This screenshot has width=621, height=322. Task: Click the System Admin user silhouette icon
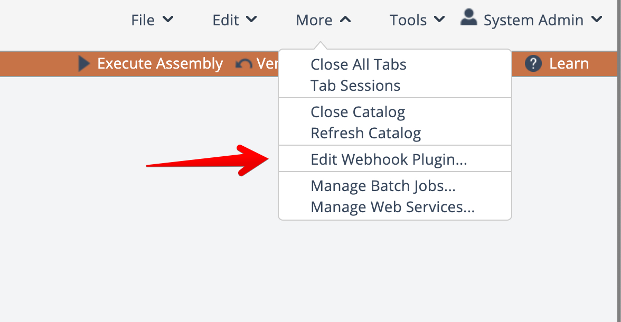468,18
